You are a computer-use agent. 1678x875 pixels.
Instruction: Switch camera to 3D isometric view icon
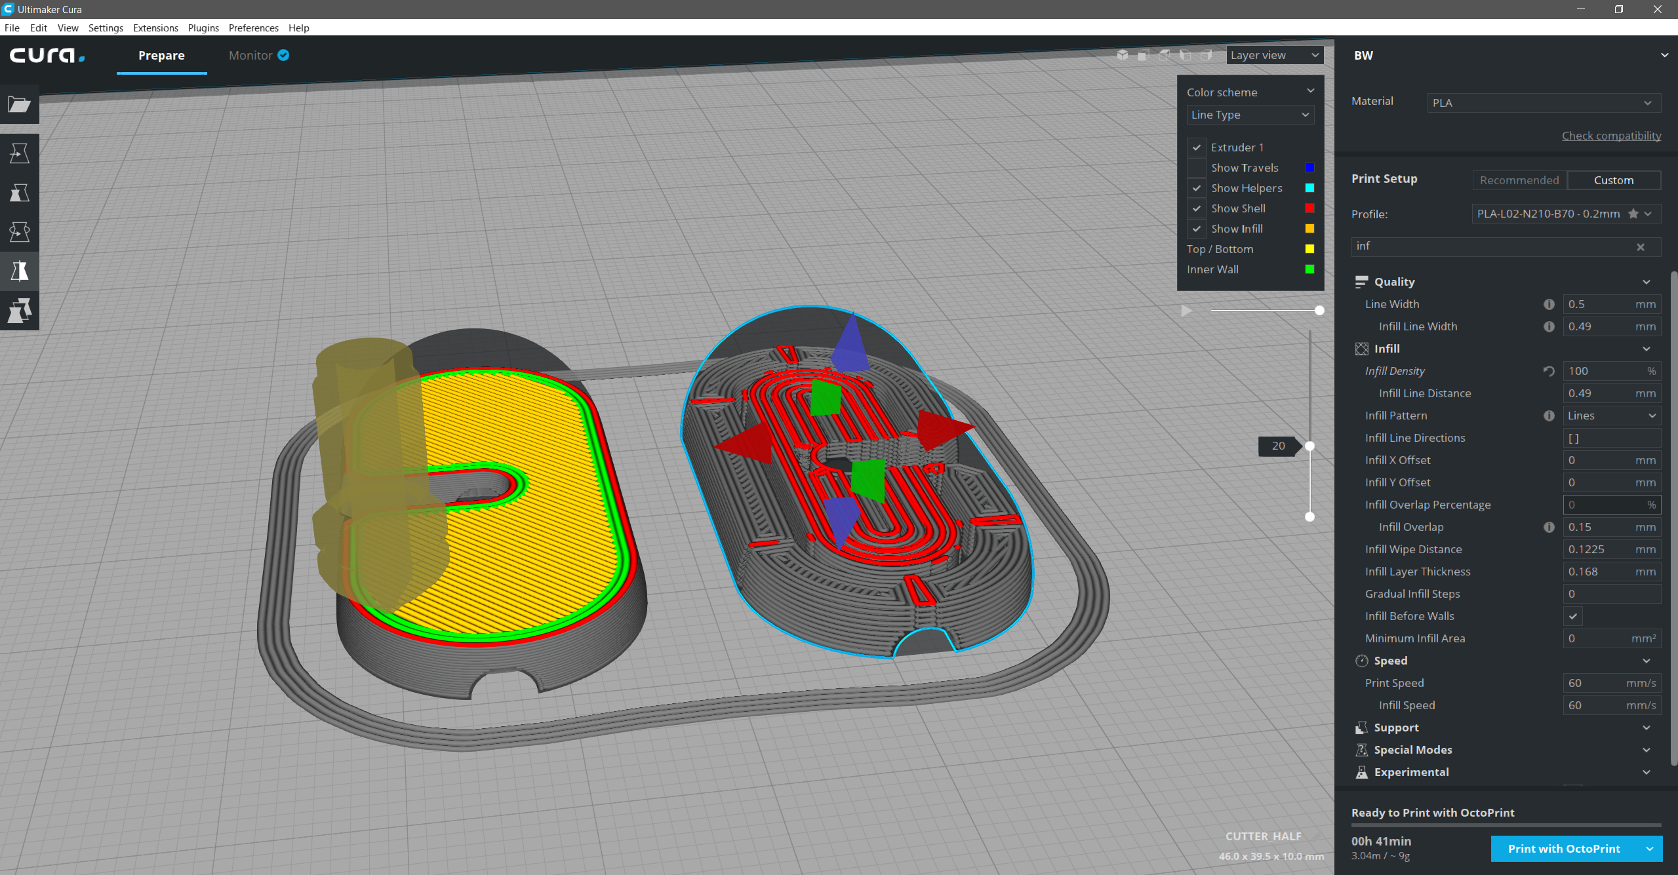point(1123,55)
